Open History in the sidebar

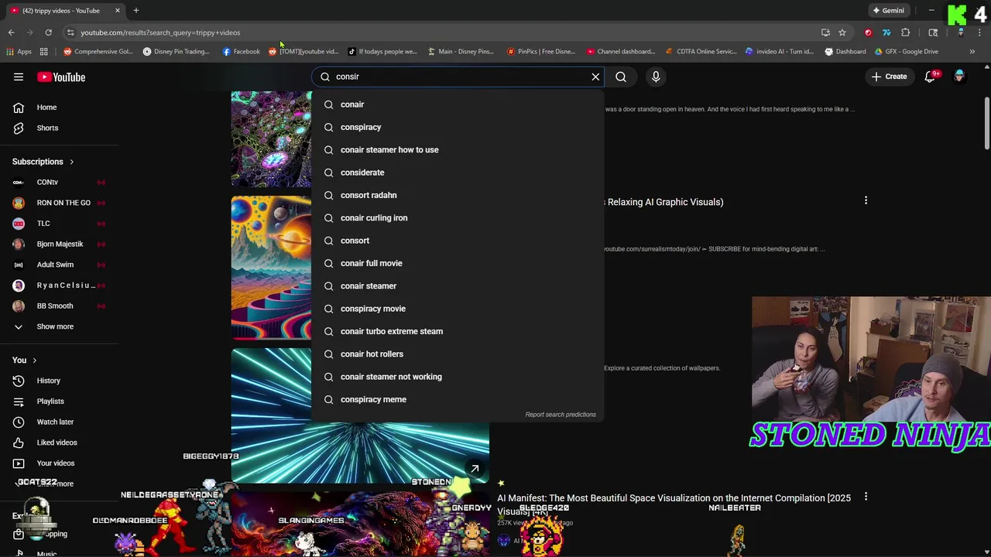[x=48, y=381]
